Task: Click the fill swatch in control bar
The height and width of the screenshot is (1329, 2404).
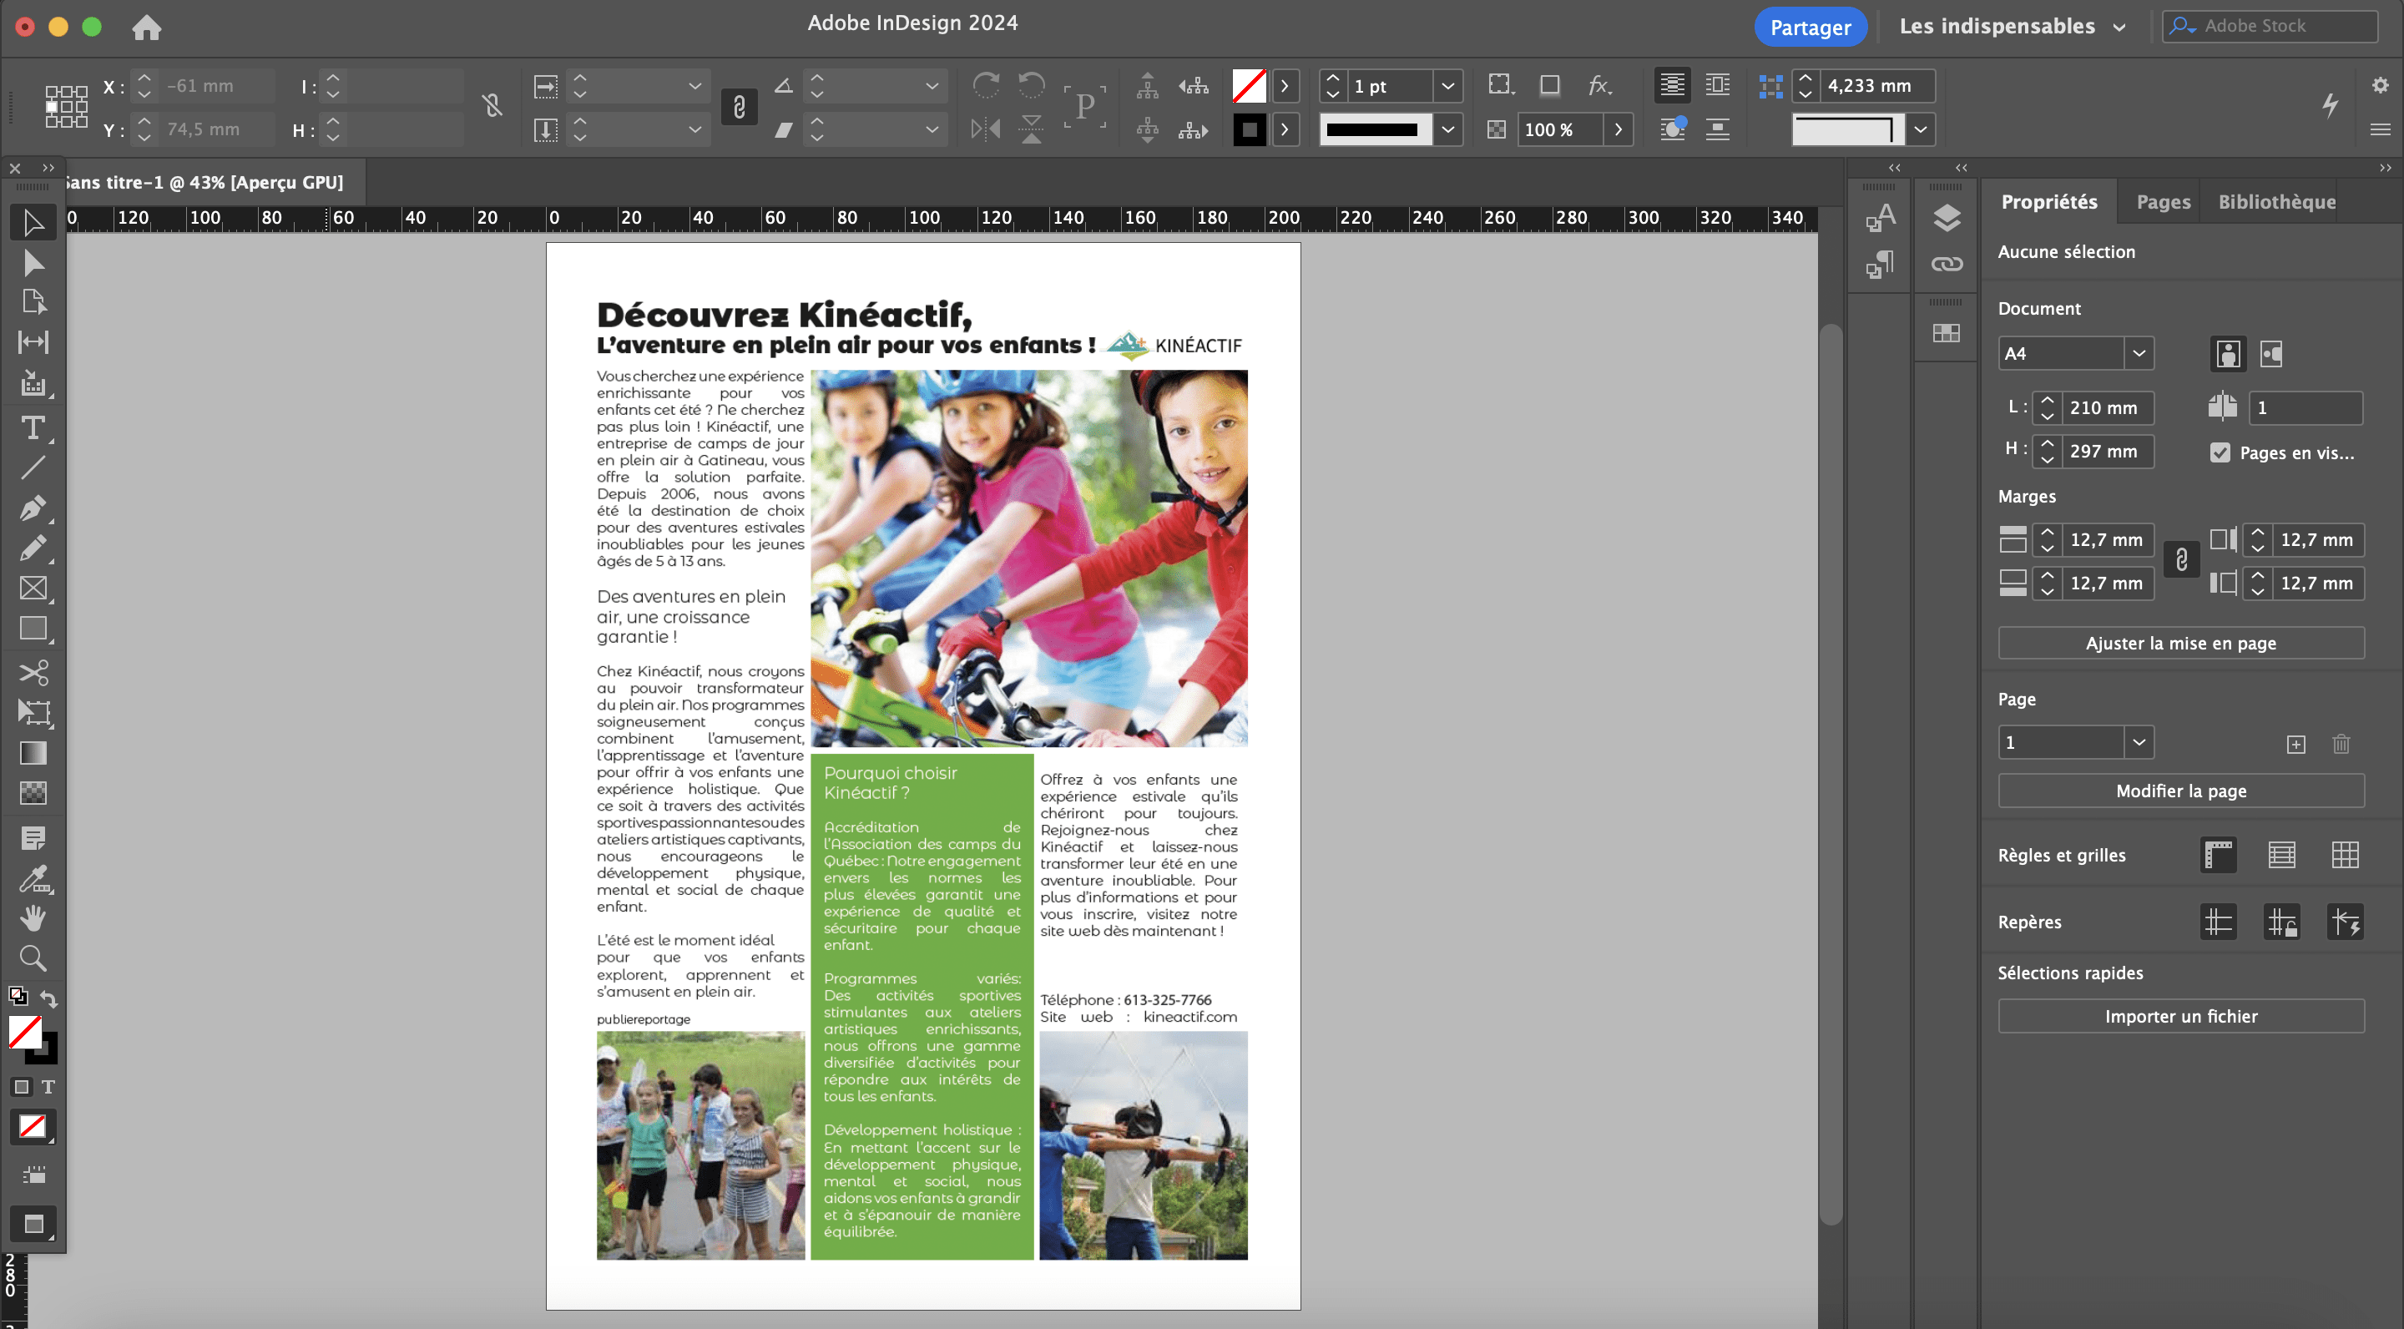Action: tap(1249, 86)
